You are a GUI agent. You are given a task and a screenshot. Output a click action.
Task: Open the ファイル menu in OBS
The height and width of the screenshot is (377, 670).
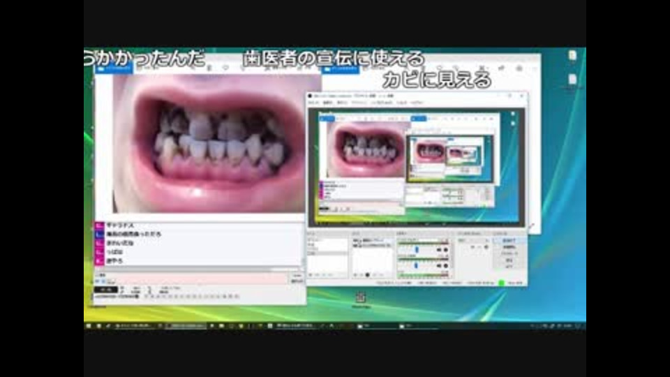tap(313, 103)
